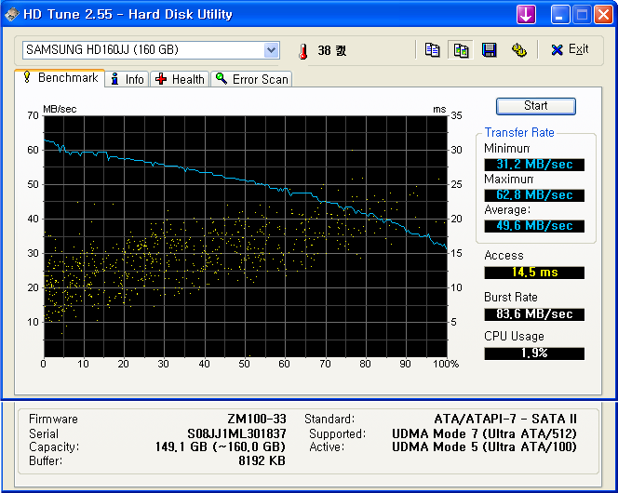This screenshot has width=618, height=493.
Task: Minimize the HD Tune window
Action: coord(561,14)
